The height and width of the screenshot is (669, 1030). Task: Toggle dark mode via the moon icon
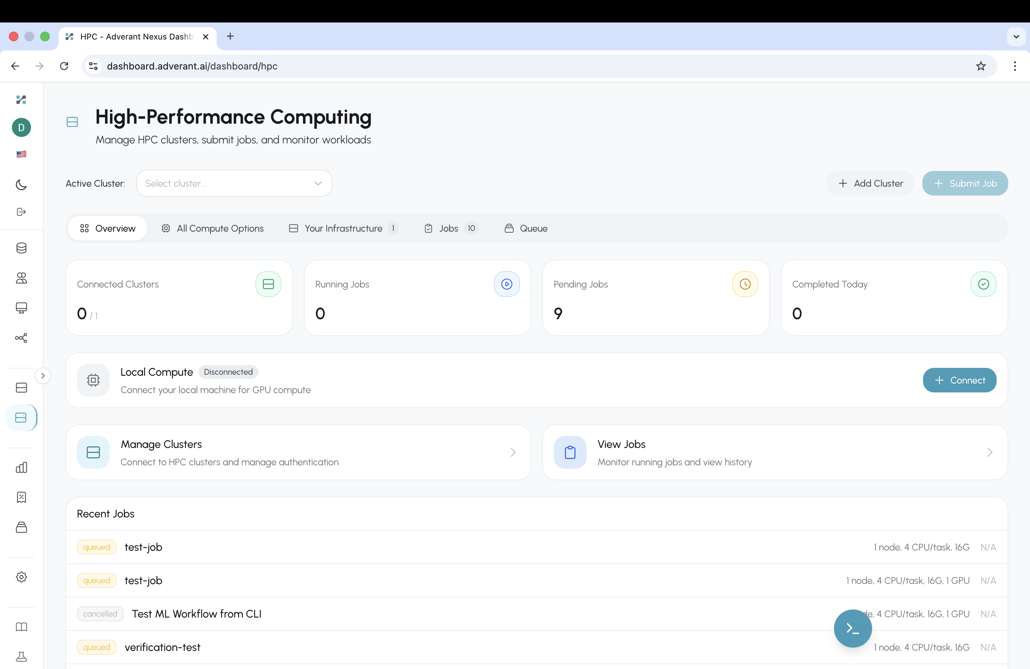[x=21, y=185]
